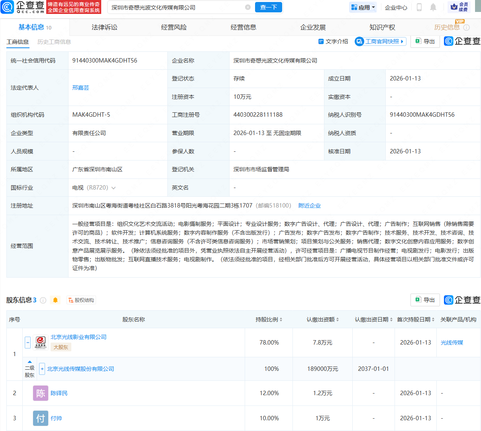
Task: Click the notification bell icon in the top bar
Action: (434, 7)
